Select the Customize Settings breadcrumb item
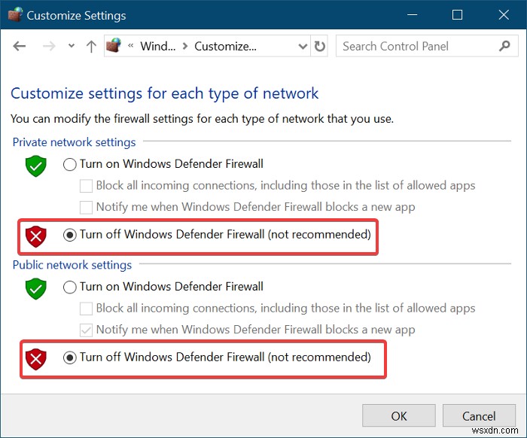This screenshot has height=438, width=527. click(225, 47)
